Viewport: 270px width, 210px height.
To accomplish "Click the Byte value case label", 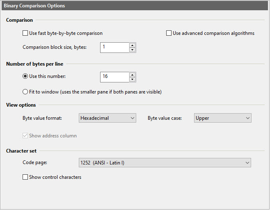I will (164, 118).
